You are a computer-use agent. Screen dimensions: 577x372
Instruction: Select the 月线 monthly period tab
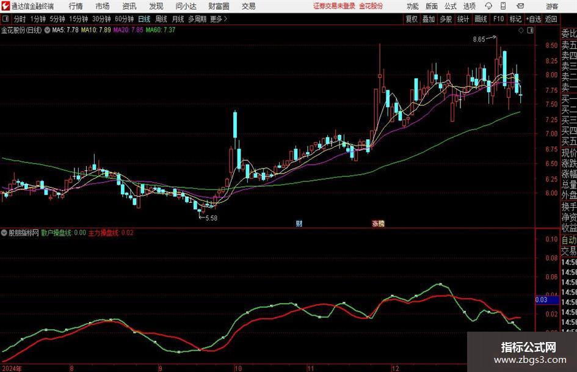point(178,19)
